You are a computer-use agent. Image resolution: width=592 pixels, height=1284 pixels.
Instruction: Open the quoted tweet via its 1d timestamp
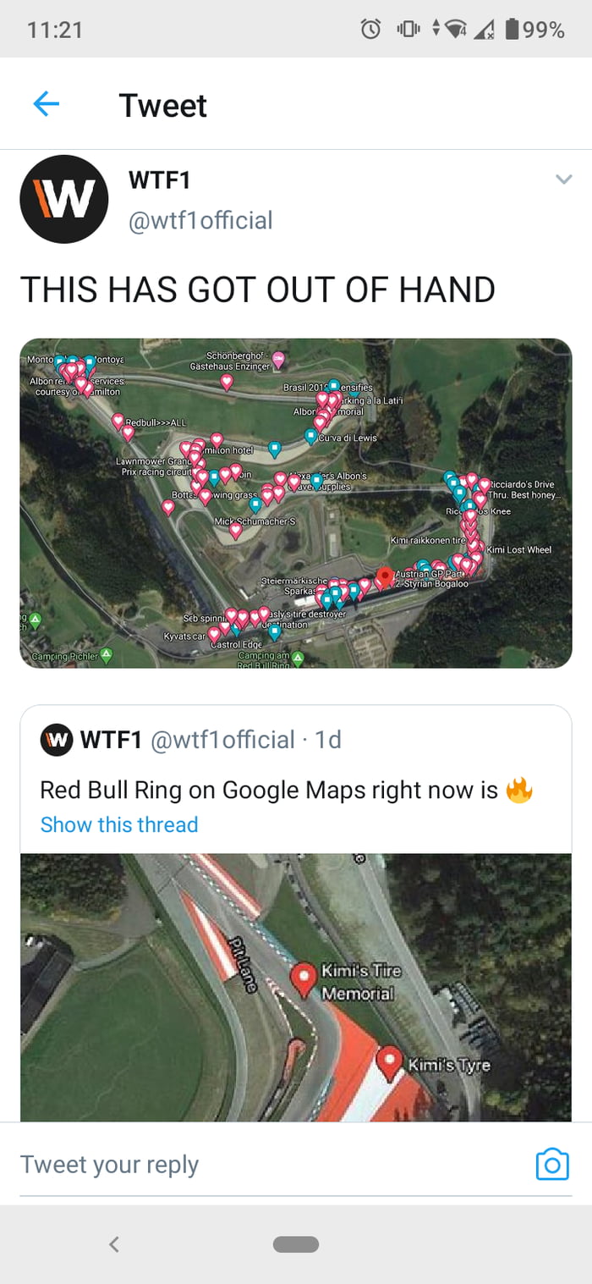(331, 740)
